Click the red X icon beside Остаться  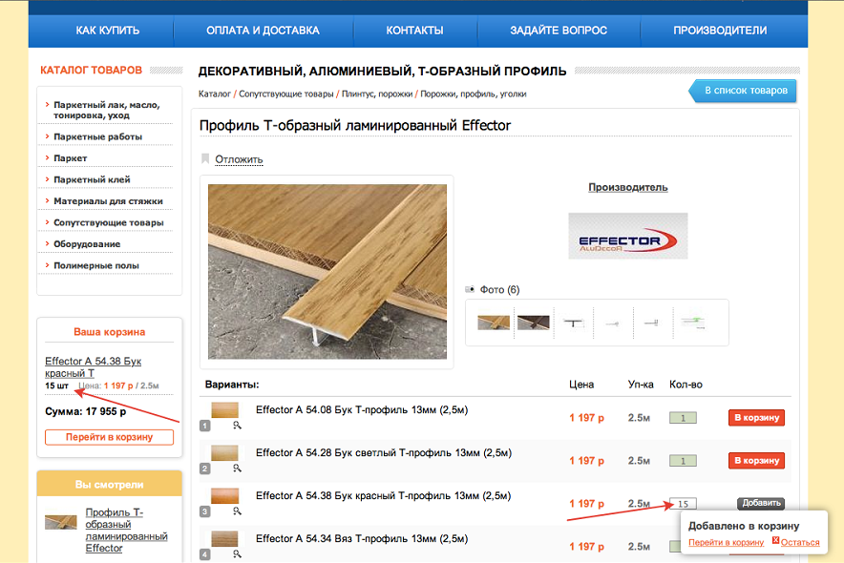click(x=775, y=540)
